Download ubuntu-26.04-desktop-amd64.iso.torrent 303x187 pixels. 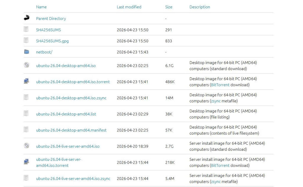pyautogui.click(x=73, y=82)
